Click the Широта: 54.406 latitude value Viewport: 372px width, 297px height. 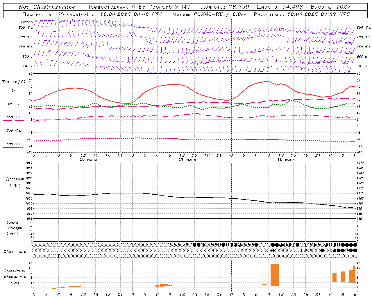tap(280, 7)
